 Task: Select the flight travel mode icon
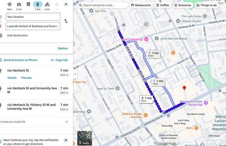click(56, 5)
